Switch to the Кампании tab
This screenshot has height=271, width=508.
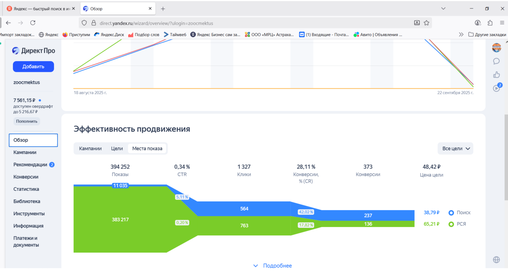click(90, 148)
